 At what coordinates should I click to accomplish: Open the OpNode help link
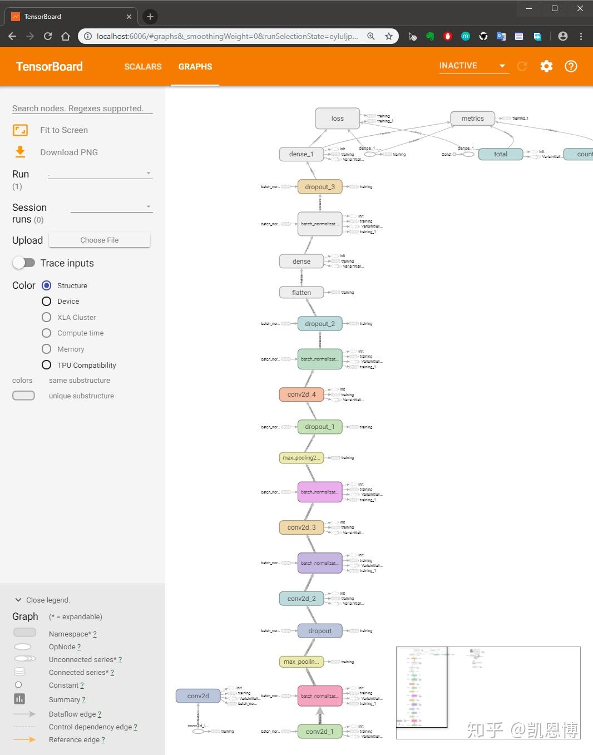(x=79, y=647)
